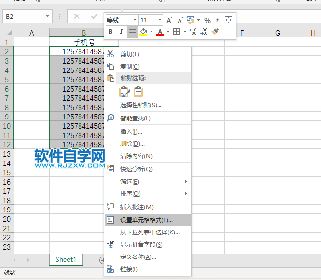Click the Copy icon in context menu
The height and width of the screenshot is (280, 321).
tap(110, 66)
